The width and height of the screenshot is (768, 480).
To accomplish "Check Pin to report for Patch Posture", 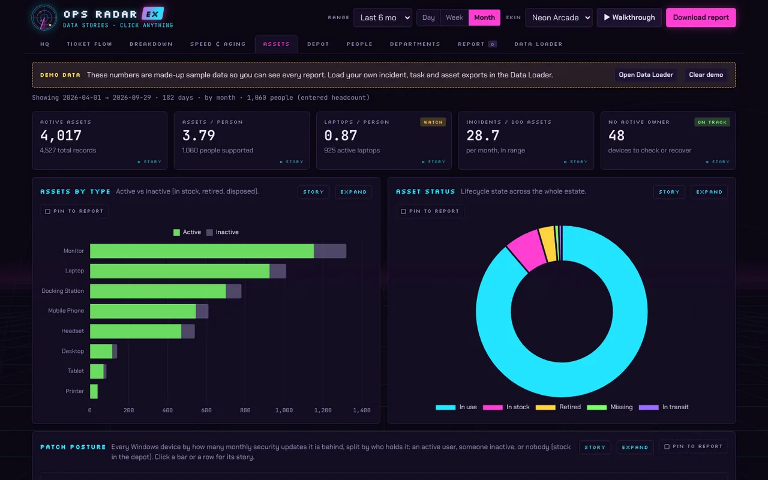I will (x=667, y=446).
